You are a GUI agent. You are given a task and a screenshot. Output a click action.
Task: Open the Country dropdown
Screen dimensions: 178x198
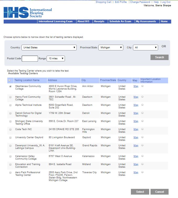tap(49, 48)
